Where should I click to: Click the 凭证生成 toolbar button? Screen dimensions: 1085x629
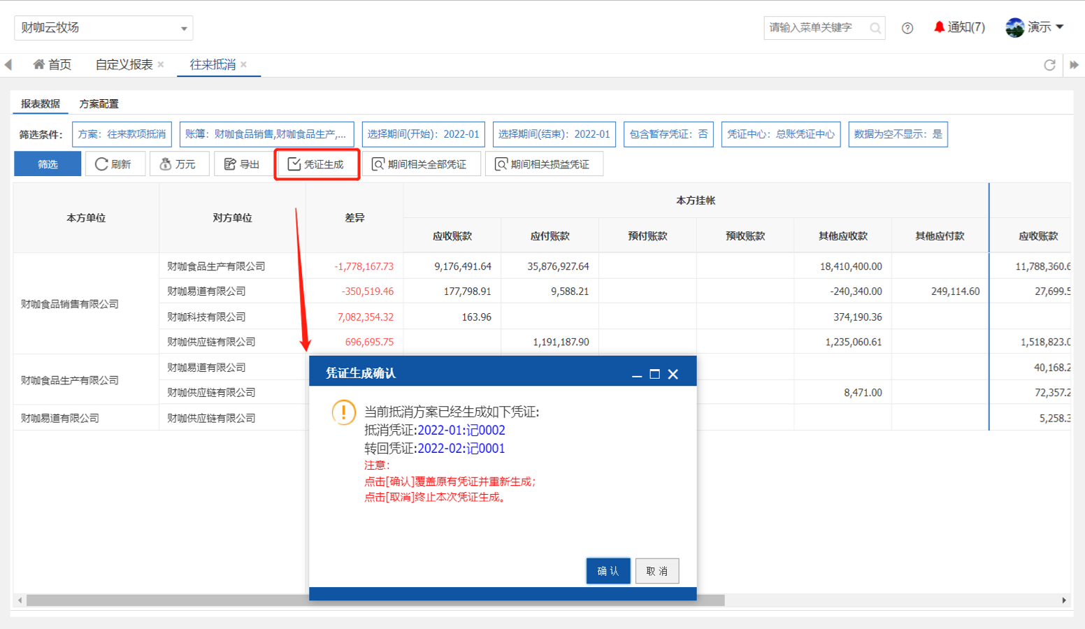click(x=317, y=164)
